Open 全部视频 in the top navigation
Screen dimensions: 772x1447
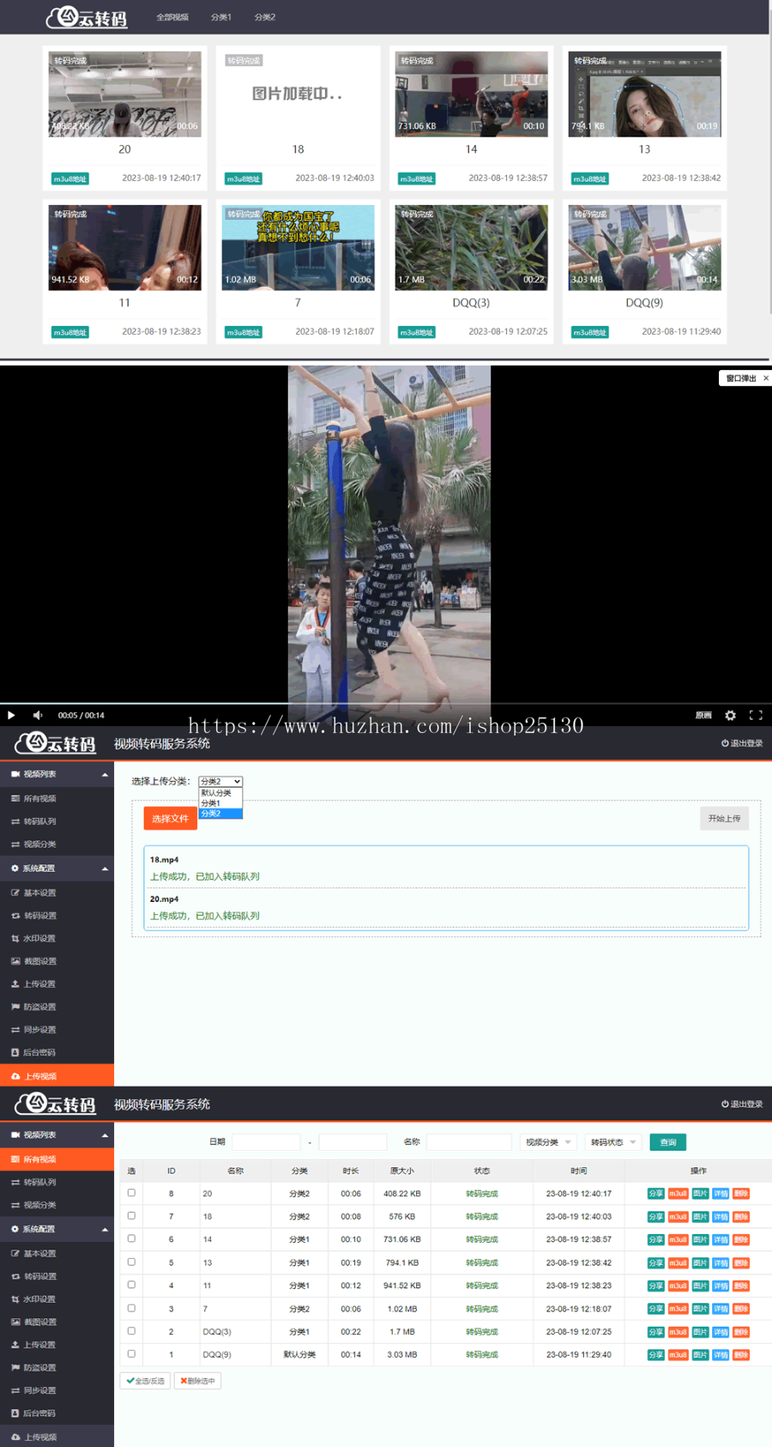pyautogui.click(x=172, y=17)
